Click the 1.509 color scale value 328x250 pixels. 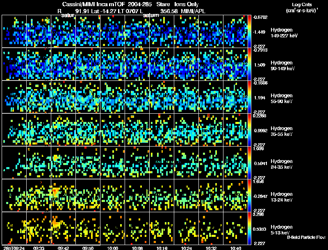pyautogui.click(x=260, y=65)
